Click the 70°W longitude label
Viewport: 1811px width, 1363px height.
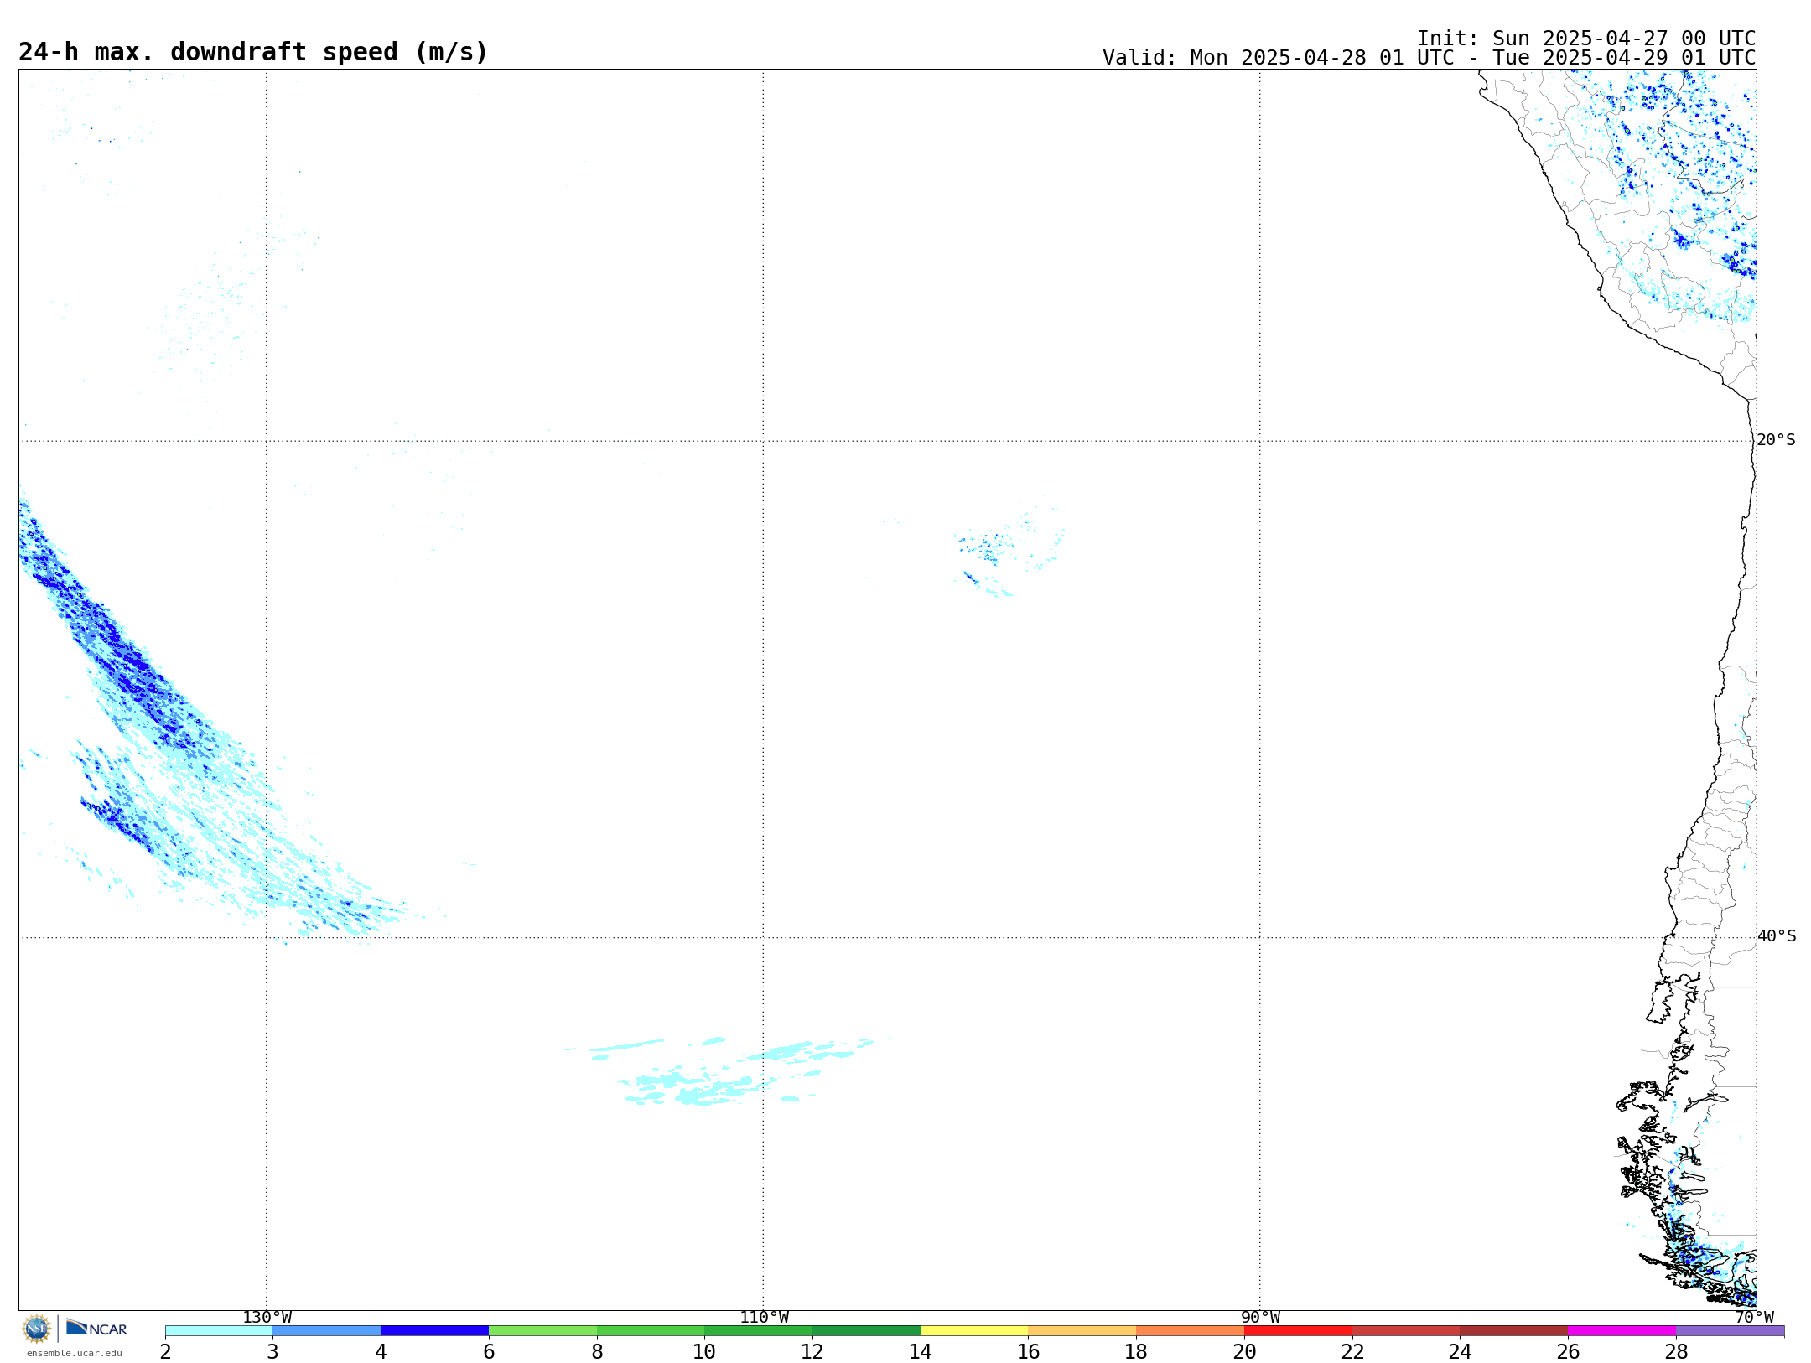click(1755, 1318)
